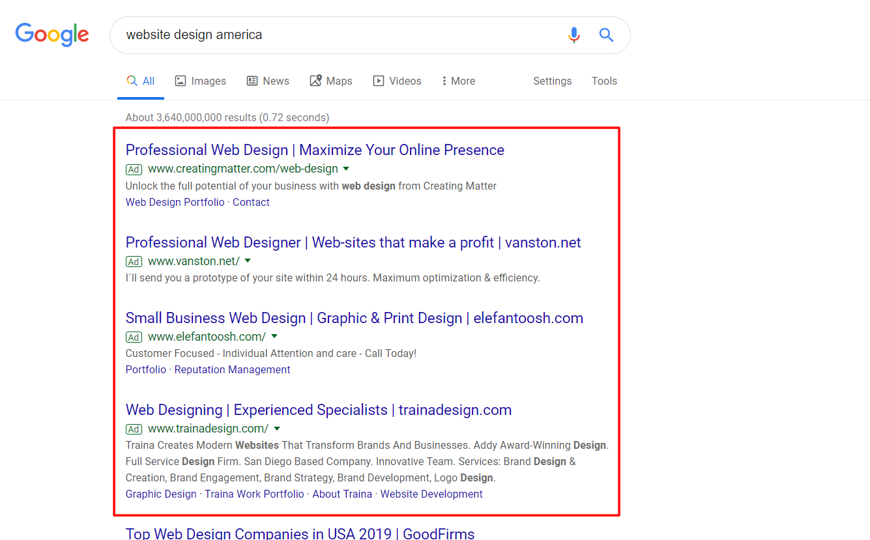Open the Graphic Design sitelink
The image size is (870, 540).
coord(161,494)
